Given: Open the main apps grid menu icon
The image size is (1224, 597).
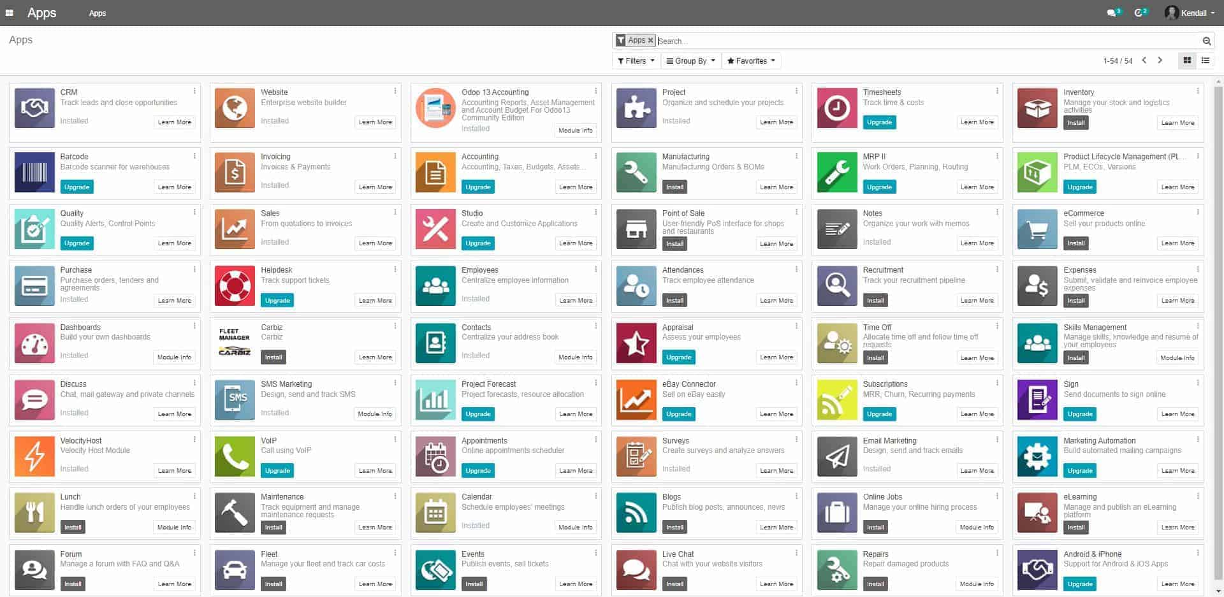Looking at the screenshot, I should pyautogui.click(x=10, y=13).
